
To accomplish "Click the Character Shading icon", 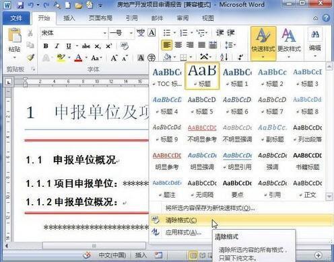I will [141, 58].
